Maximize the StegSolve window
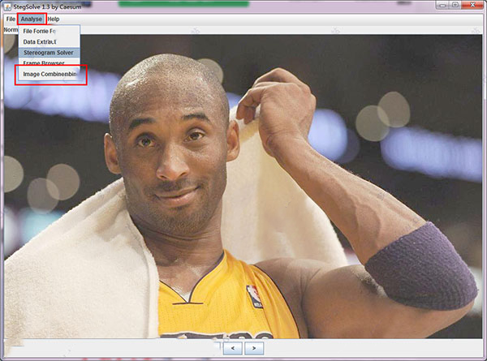 tap(455, 5)
